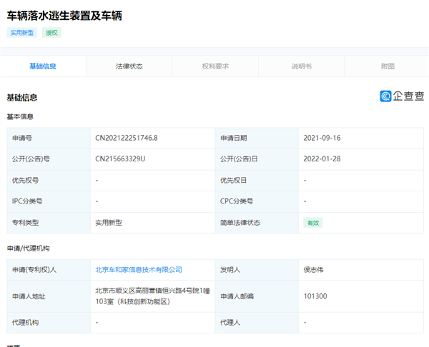The height and width of the screenshot is (347, 429).
Task: Click the 有效 legal status badge
Action: tap(313, 223)
